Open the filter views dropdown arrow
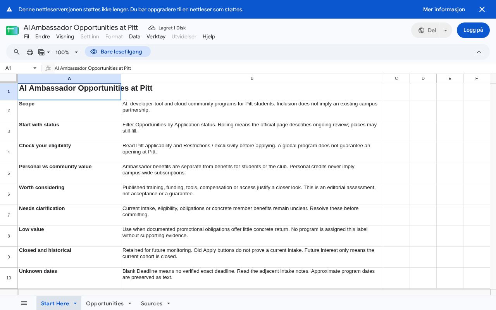This screenshot has height=310, width=496. point(48,52)
